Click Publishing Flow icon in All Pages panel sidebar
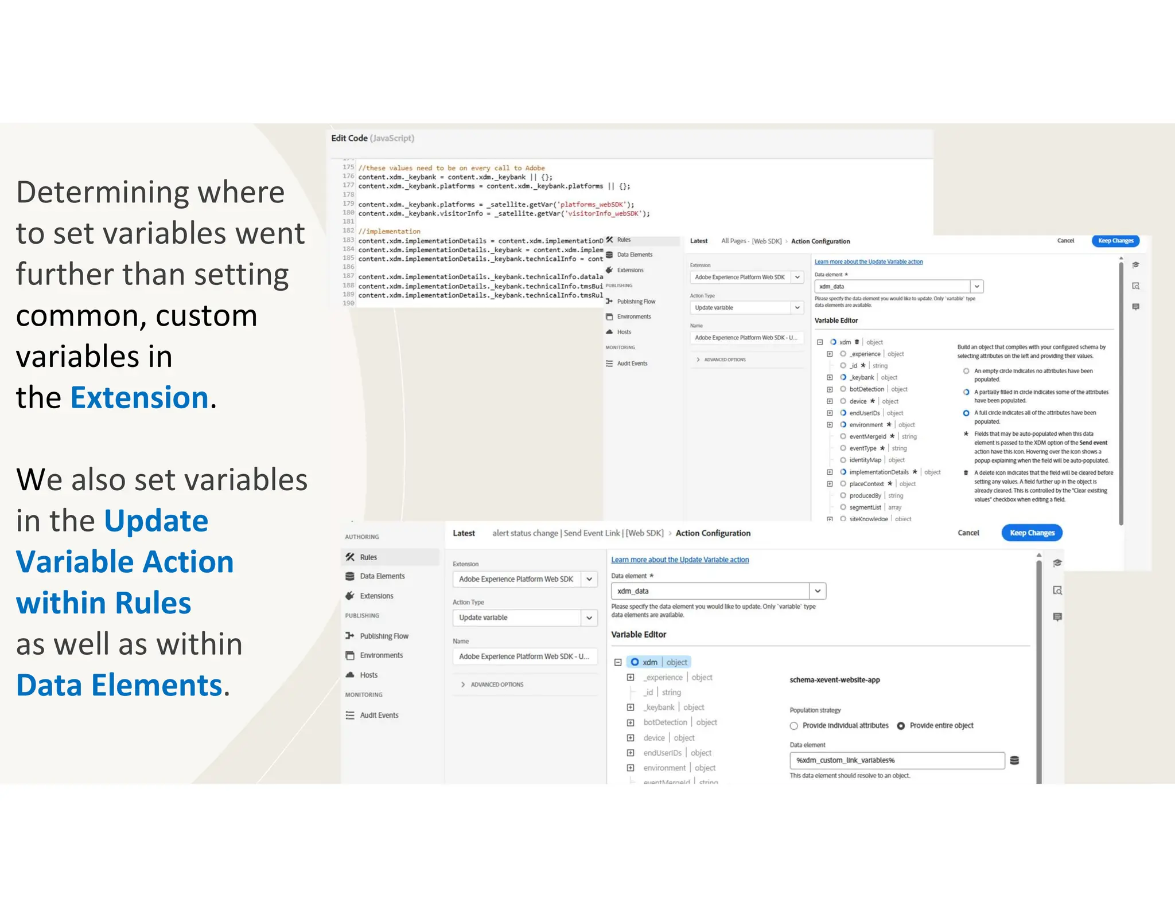 click(x=609, y=301)
